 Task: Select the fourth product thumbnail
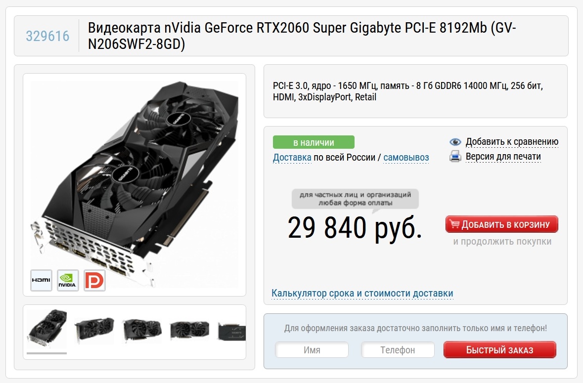point(189,330)
